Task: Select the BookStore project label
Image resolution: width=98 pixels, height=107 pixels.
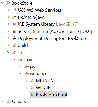Action: click(22, 3)
